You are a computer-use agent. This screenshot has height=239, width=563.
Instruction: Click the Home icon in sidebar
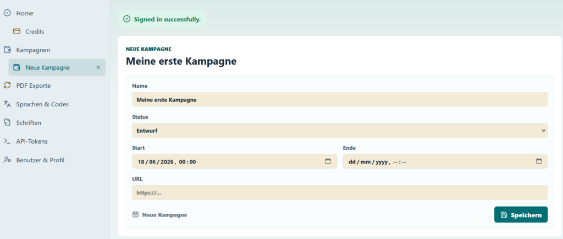[7, 13]
